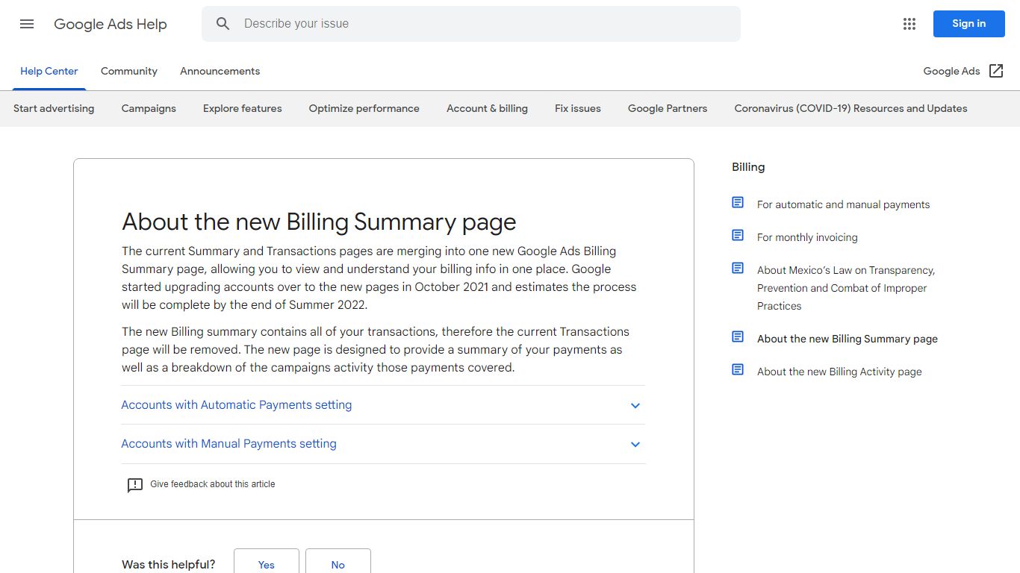Viewport: 1020px width, 573px height.
Task: Open For monthly invoicing article
Action: 807,237
